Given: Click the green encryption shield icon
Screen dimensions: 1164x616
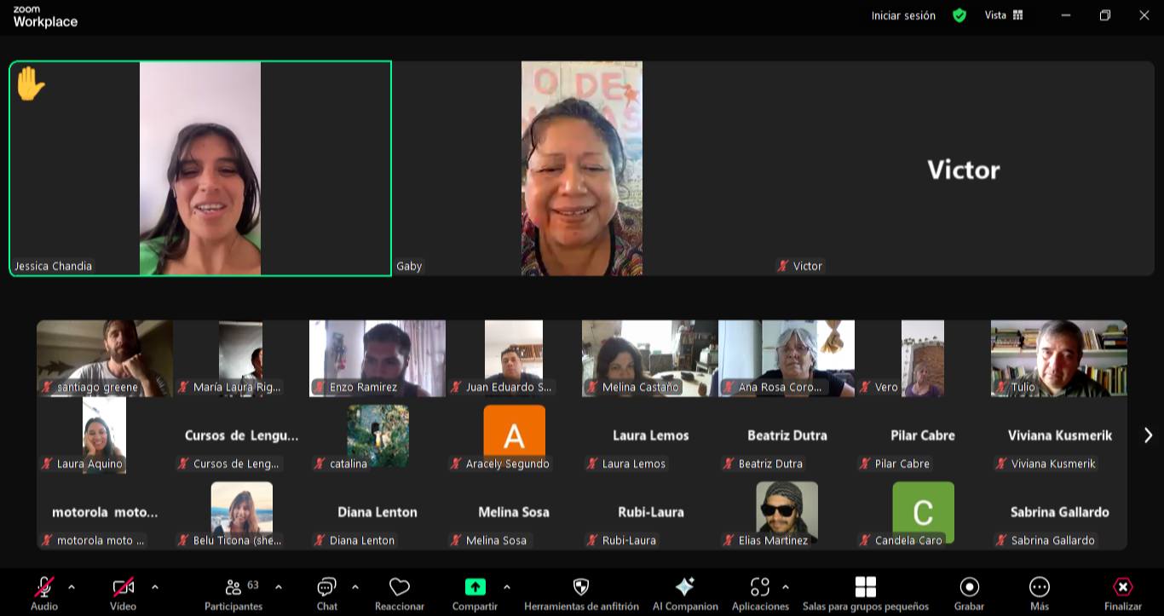Looking at the screenshot, I should [x=959, y=15].
